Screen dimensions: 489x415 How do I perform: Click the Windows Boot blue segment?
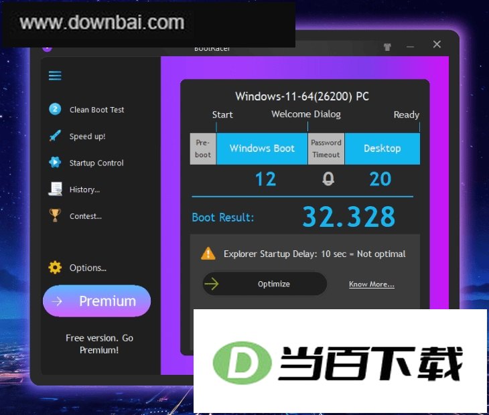click(262, 149)
